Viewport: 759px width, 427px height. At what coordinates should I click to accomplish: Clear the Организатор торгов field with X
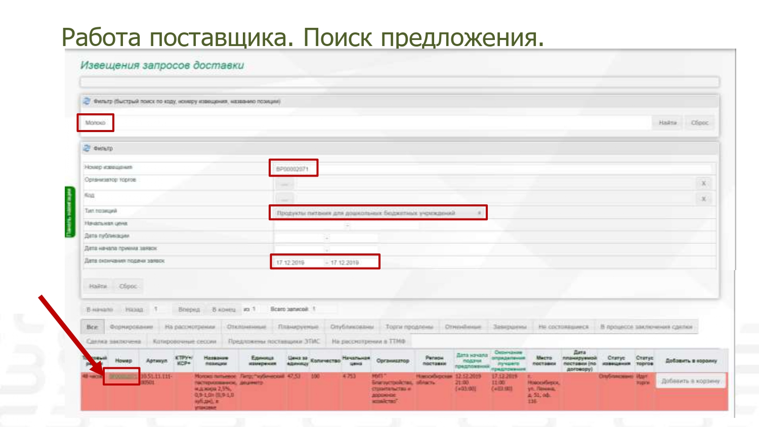coord(703,183)
